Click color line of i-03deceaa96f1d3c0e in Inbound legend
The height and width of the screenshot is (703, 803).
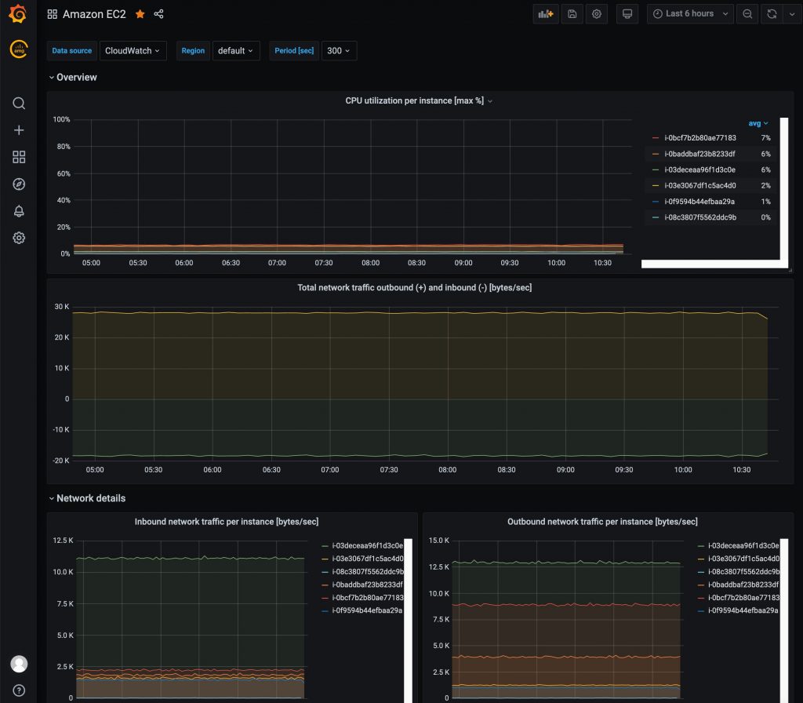click(x=325, y=546)
